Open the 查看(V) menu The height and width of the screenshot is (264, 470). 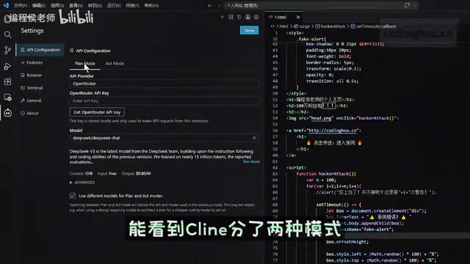(x=76, y=5)
